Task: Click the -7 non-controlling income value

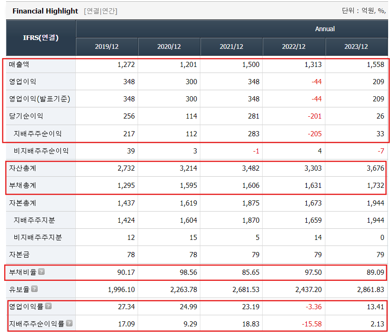Action: (x=381, y=151)
